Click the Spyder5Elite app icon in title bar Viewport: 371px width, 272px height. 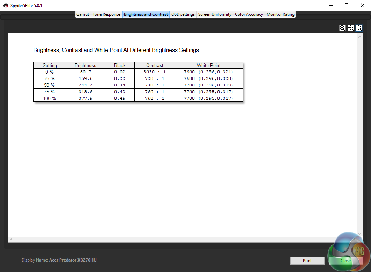pos(6,5)
